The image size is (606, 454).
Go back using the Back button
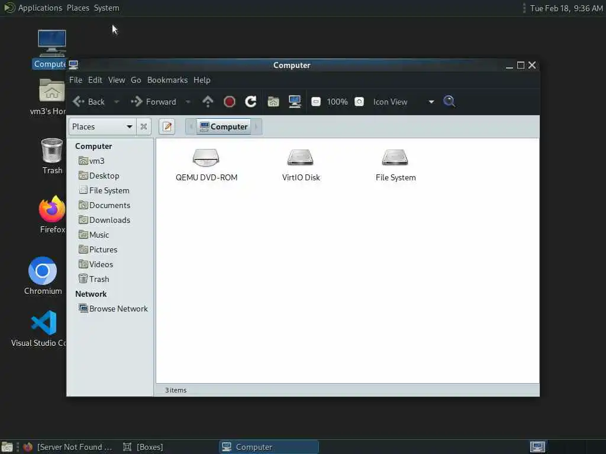tap(89, 102)
